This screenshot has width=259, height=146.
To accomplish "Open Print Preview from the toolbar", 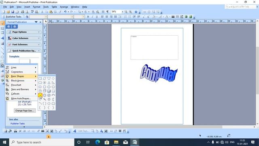I will [x=27, y=12].
